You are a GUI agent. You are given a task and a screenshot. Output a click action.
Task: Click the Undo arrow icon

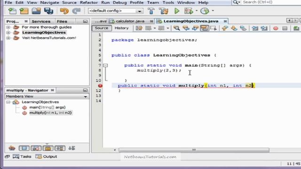point(64,11)
